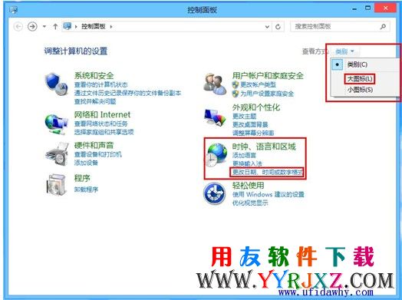
Task: Click shield icon beside 为用户设置家庭安全
Action: coord(235,94)
